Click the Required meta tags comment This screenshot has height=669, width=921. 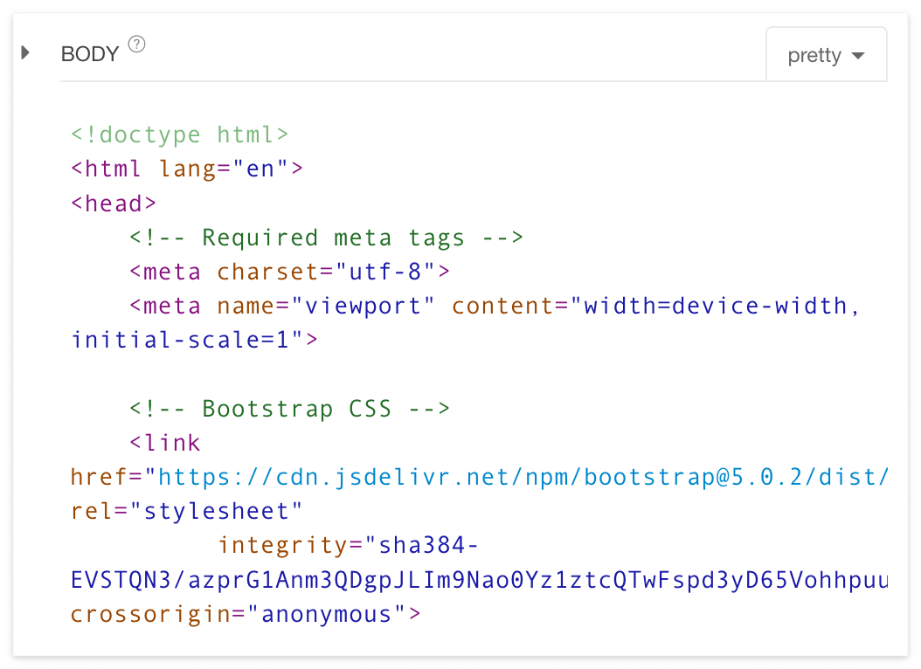pos(326,238)
